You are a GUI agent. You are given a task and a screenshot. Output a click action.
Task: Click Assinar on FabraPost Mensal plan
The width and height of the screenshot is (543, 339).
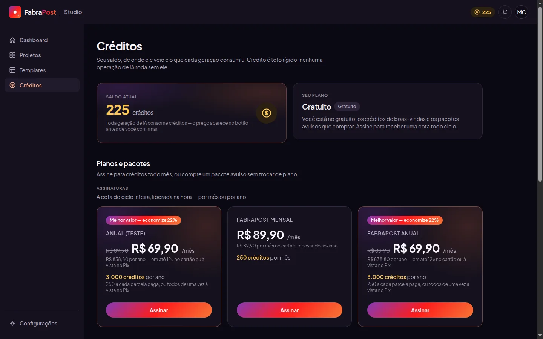(x=290, y=310)
